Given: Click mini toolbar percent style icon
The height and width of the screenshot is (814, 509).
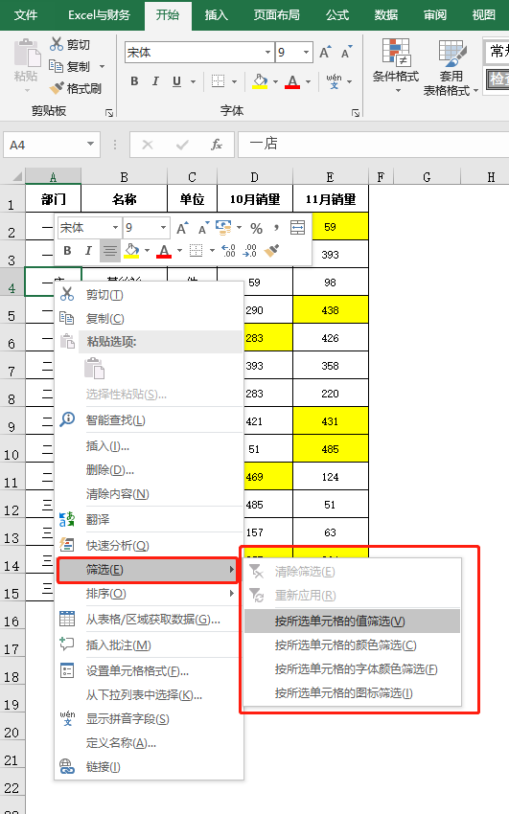Looking at the screenshot, I should tap(257, 228).
